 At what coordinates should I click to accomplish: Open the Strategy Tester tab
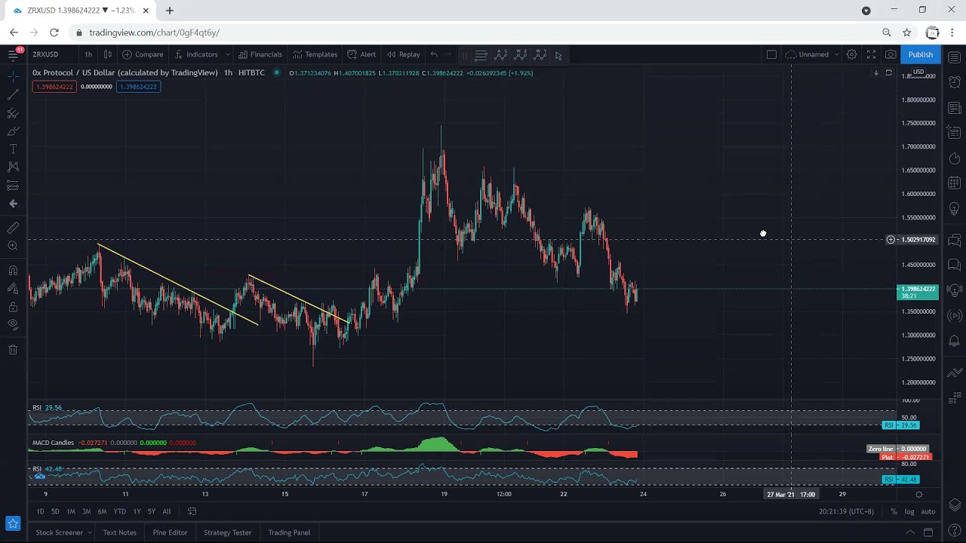[227, 532]
